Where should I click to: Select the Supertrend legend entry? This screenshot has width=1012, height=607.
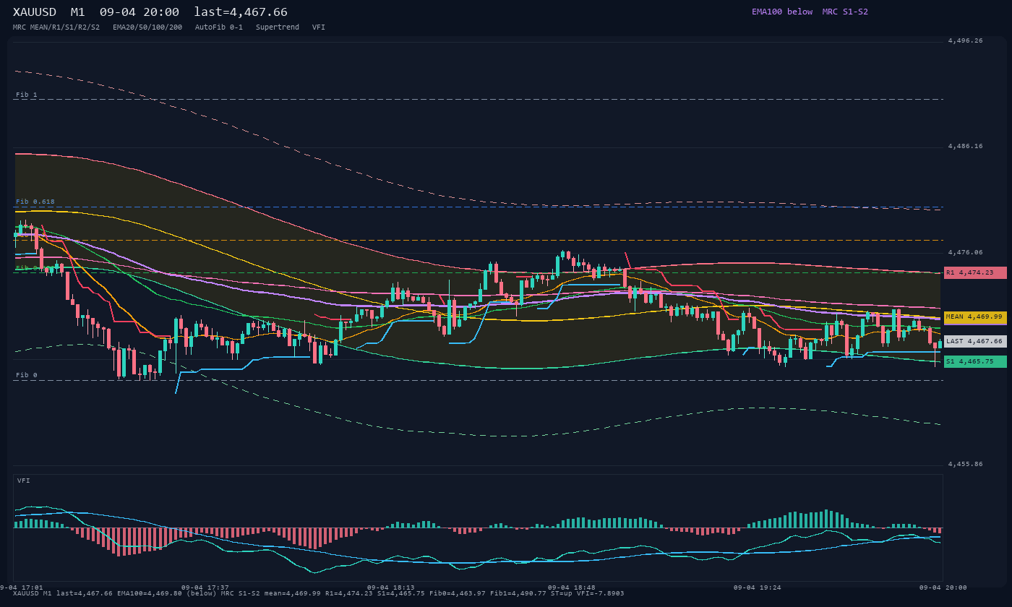point(278,27)
